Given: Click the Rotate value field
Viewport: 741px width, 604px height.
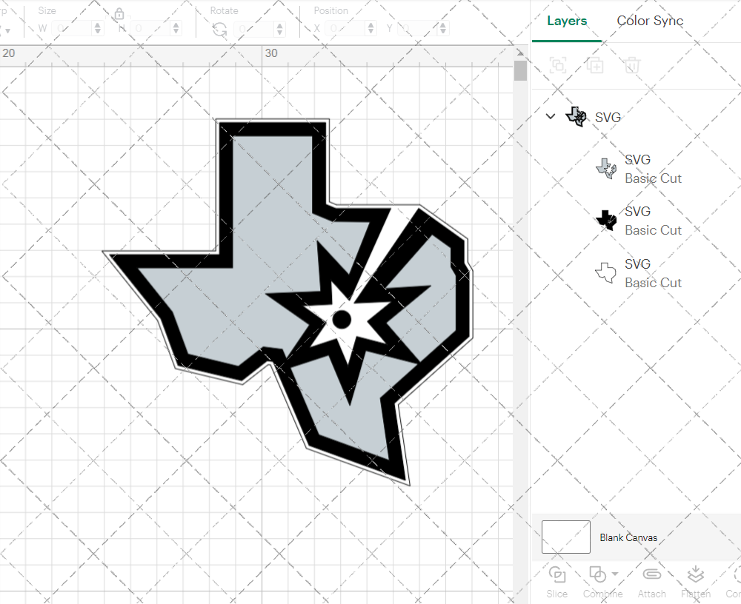Looking at the screenshot, I should tap(254, 28).
